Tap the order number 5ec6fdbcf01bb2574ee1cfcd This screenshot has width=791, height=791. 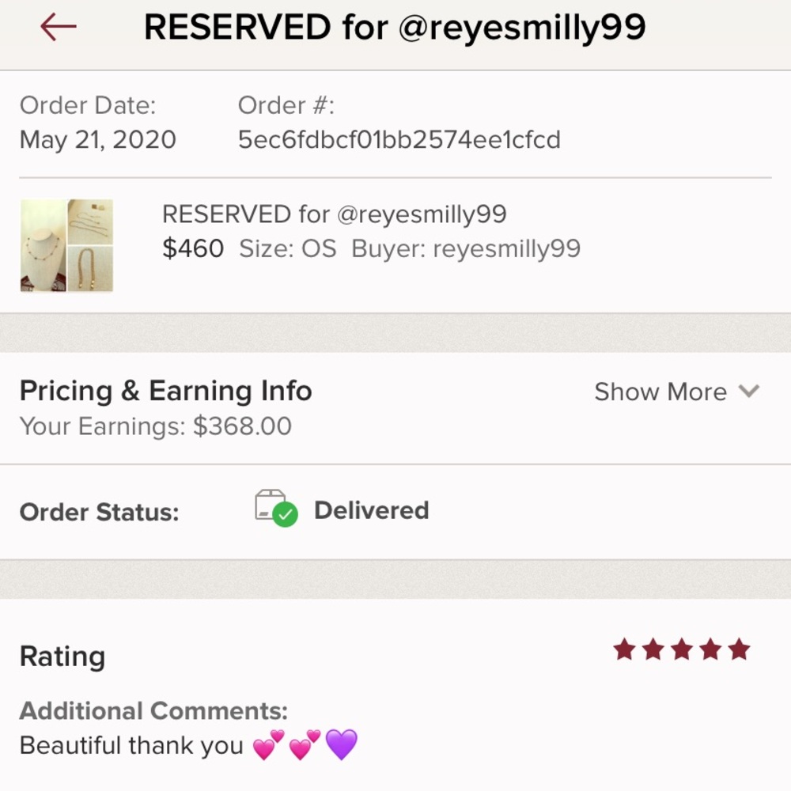[399, 140]
